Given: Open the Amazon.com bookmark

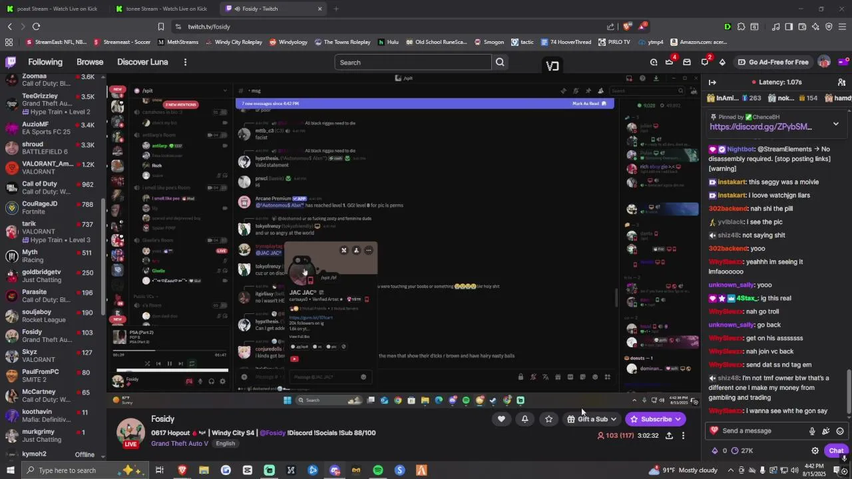Looking at the screenshot, I should click(699, 42).
